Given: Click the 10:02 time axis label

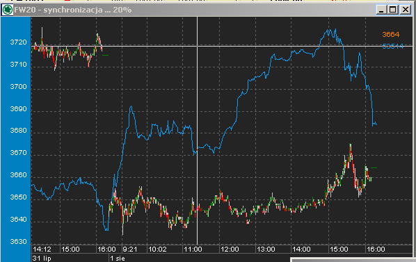Looking at the screenshot, I should click(x=157, y=249).
